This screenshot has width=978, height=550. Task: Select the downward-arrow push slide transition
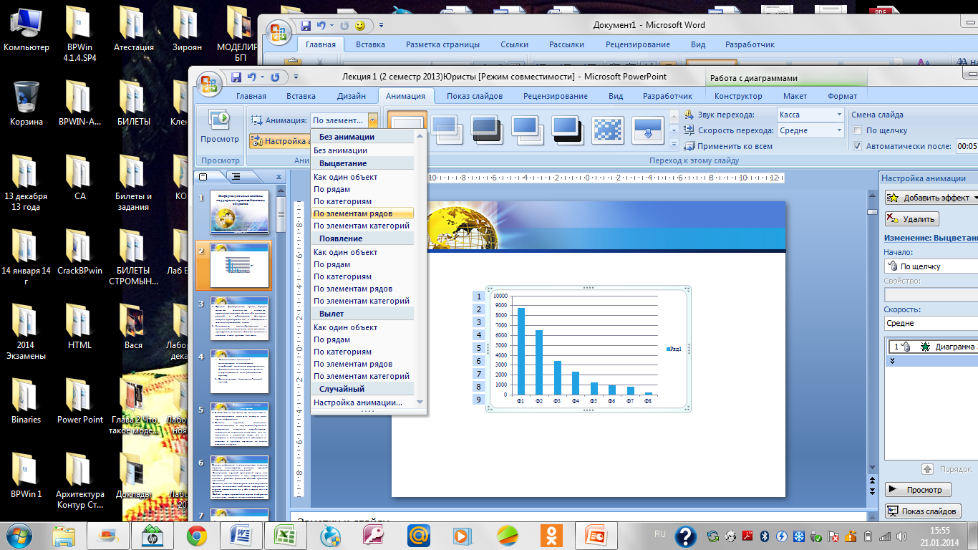649,129
